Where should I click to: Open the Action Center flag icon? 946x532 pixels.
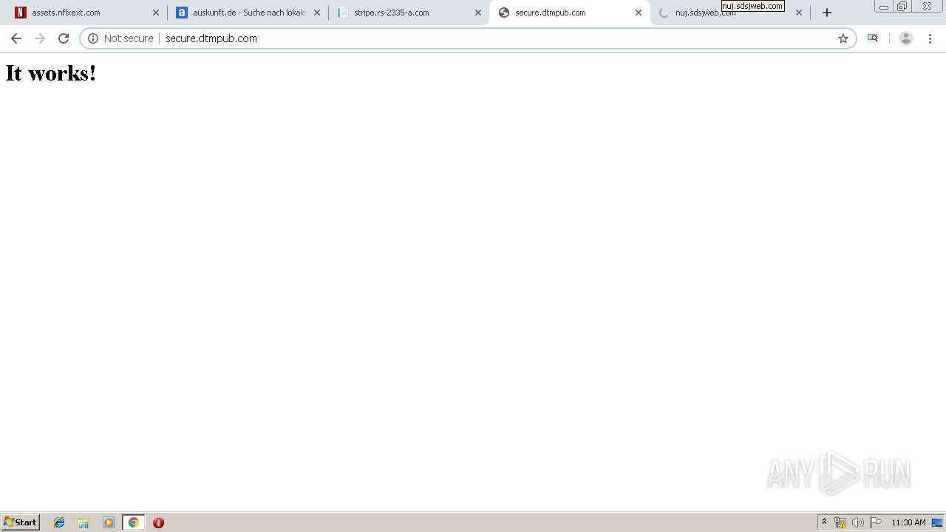click(876, 522)
